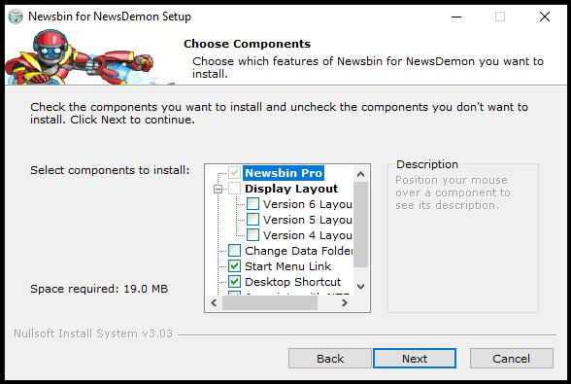Select the Version 5 Layout row text
Viewport: 571px width, 384px height.
click(x=307, y=220)
